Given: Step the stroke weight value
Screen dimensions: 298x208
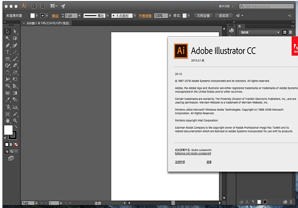Looking at the screenshot, I should (x=63, y=16).
